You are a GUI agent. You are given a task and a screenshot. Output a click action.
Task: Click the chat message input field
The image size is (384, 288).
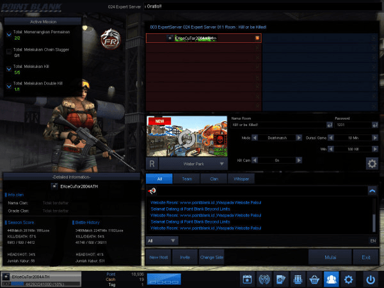click(273, 241)
